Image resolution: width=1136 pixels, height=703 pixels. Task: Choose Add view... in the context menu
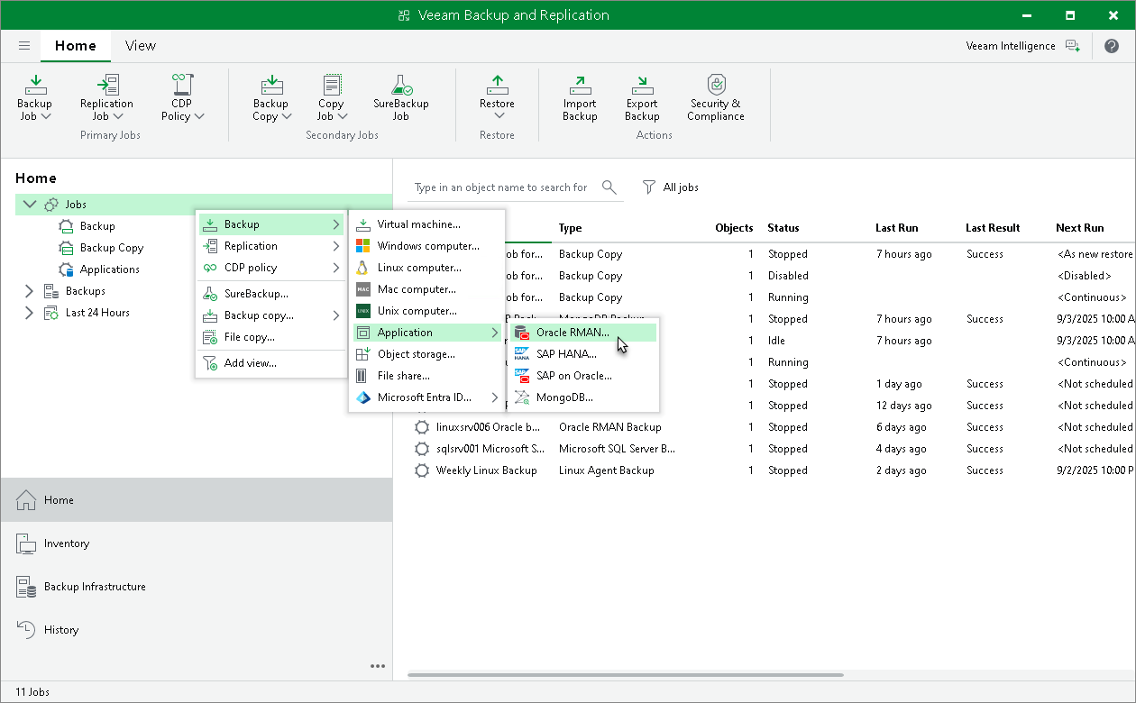pyautogui.click(x=270, y=363)
